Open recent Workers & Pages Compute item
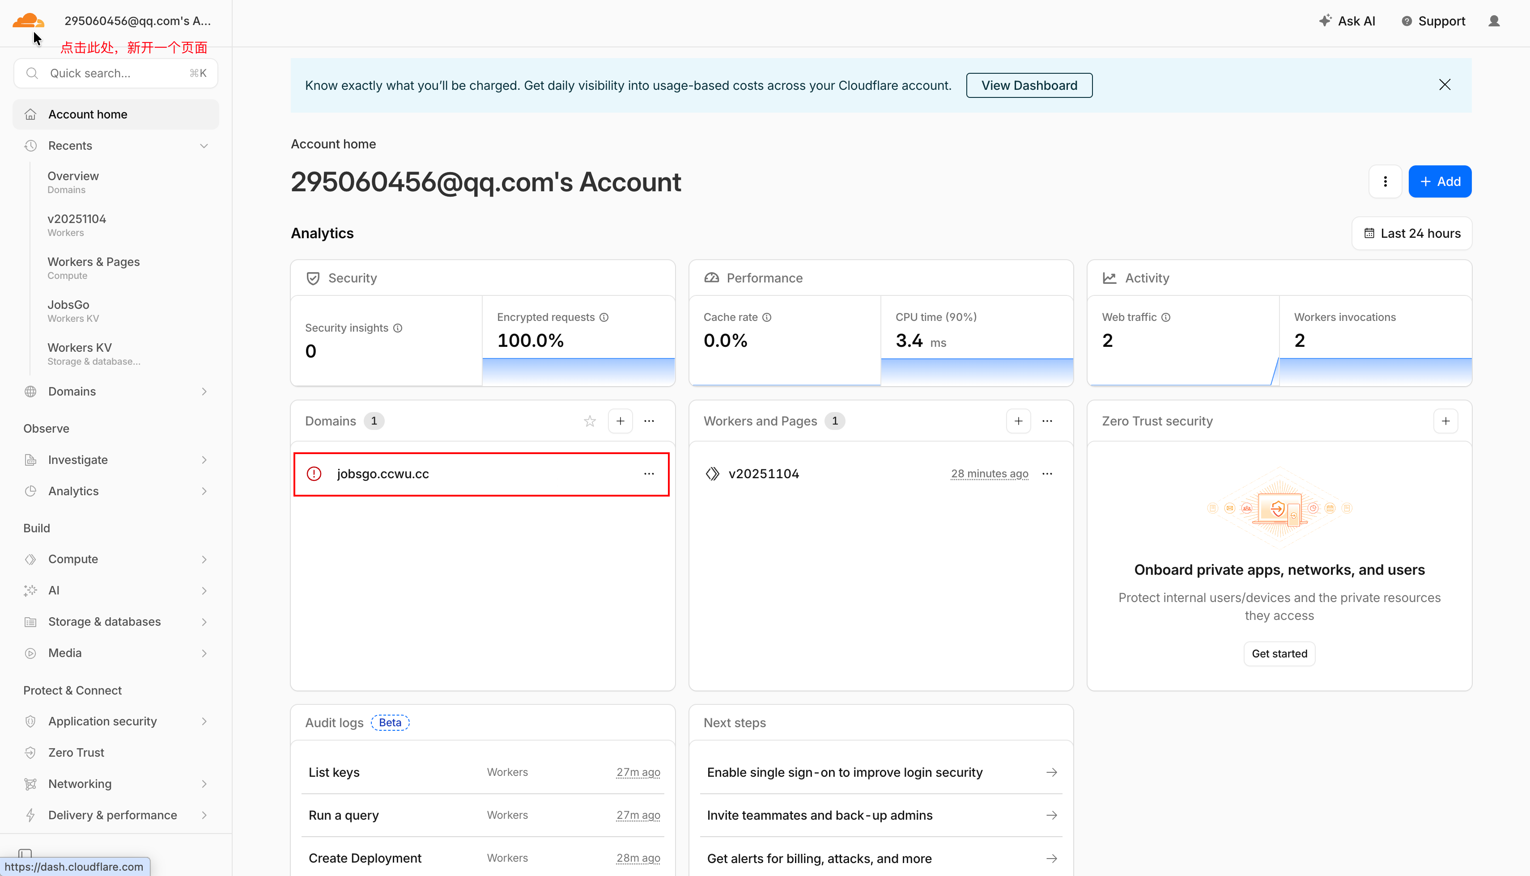The width and height of the screenshot is (1530, 876). point(93,268)
